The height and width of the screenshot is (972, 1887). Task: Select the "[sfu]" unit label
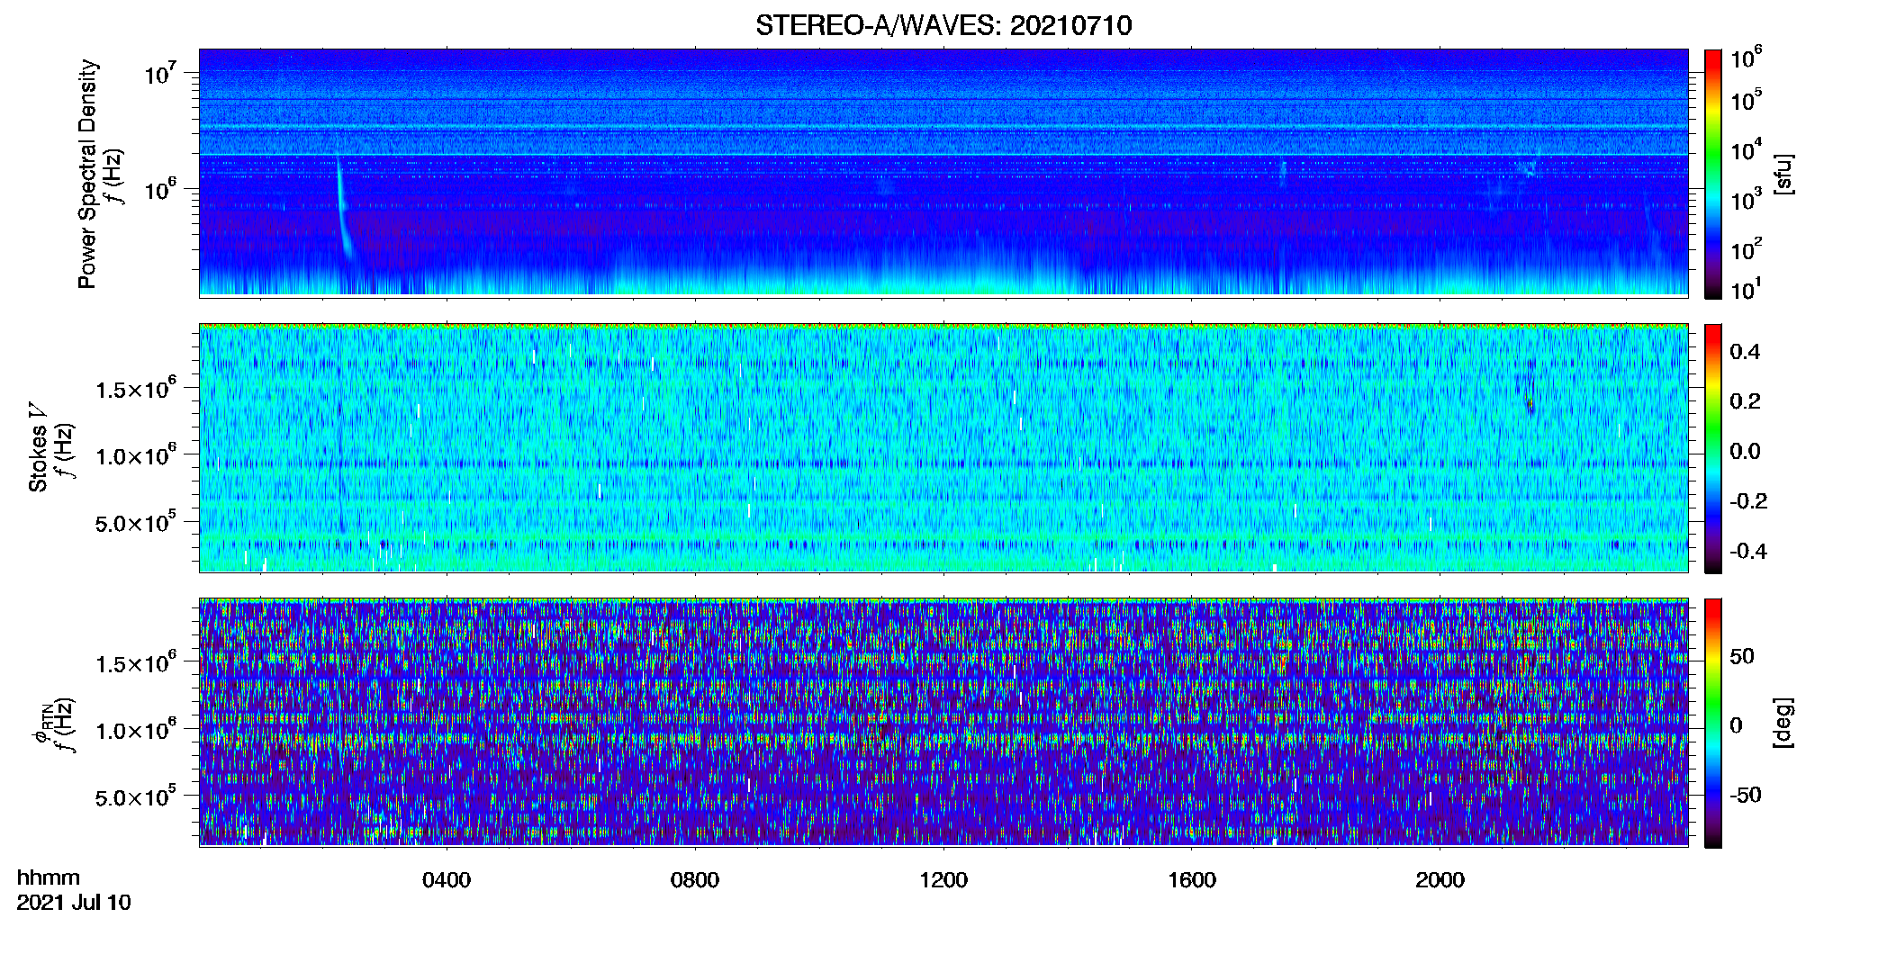[x=1783, y=174]
